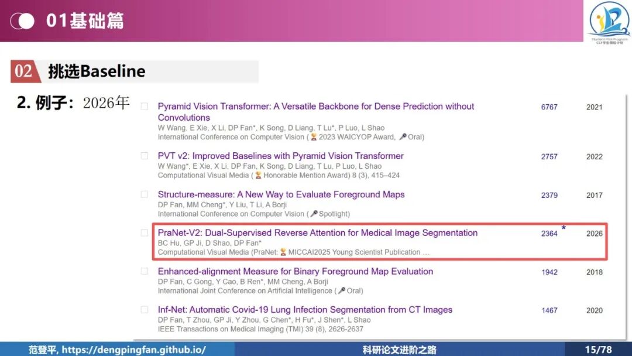Click Computational Visual Media 8 (3), 415–424 text
Image resolution: width=632 pixels, height=356 pixels.
point(279,176)
